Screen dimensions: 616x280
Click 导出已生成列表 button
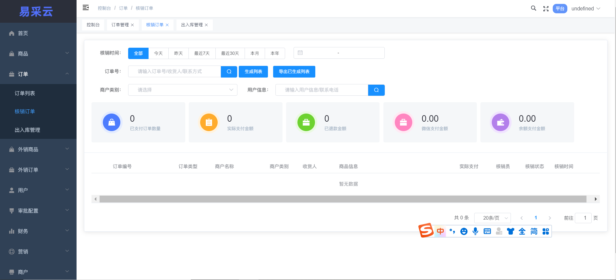[x=294, y=72]
